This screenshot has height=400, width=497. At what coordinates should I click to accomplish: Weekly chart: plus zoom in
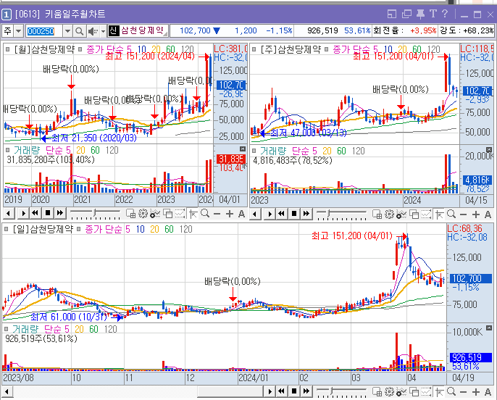pos(476,215)
